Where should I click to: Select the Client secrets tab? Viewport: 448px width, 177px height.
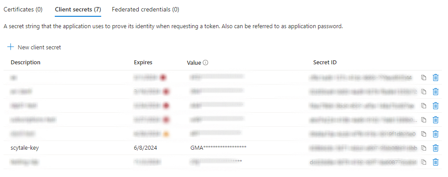coord(78,9)
